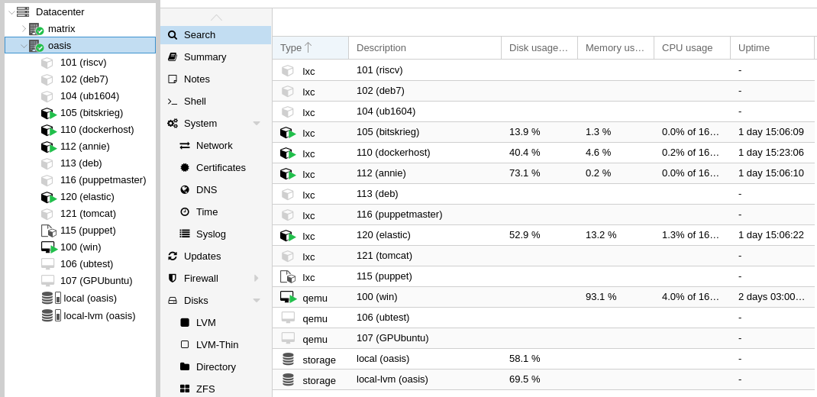Collapse the Disks menu section
The image size is (817, 397).
pyautogui.click(x=257, y=301)
